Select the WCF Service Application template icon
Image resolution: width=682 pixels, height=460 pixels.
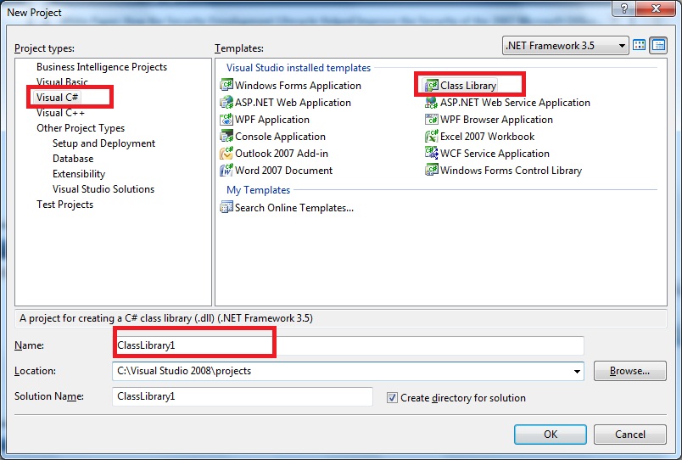tap(432, 153)
